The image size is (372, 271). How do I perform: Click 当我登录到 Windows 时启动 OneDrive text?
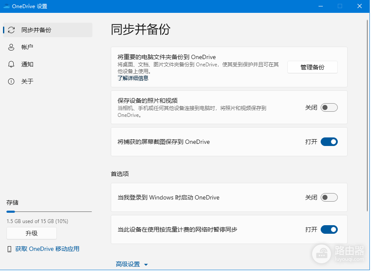point(168,197)
